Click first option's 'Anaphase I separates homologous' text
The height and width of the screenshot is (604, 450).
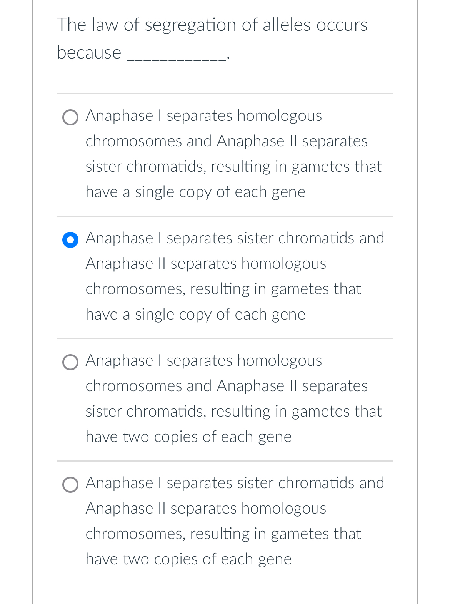(203, 116)
